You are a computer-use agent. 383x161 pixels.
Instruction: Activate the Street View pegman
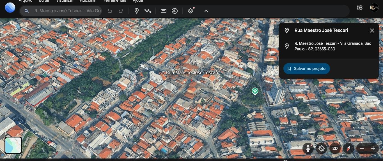(x=308, y=148)
